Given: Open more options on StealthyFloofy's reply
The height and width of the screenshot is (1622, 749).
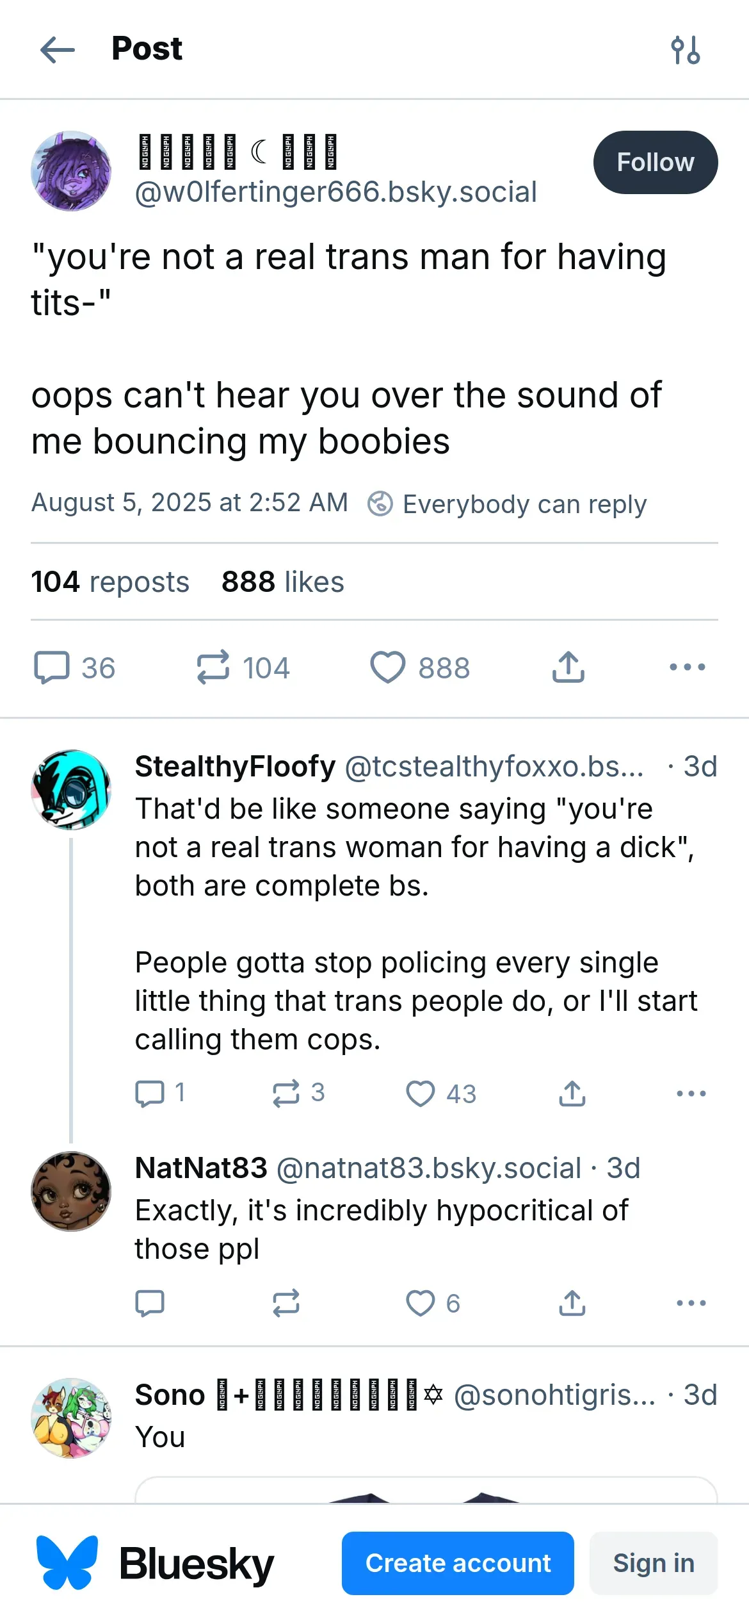Looking at the screenshot, I should (x=691, y=1094).
